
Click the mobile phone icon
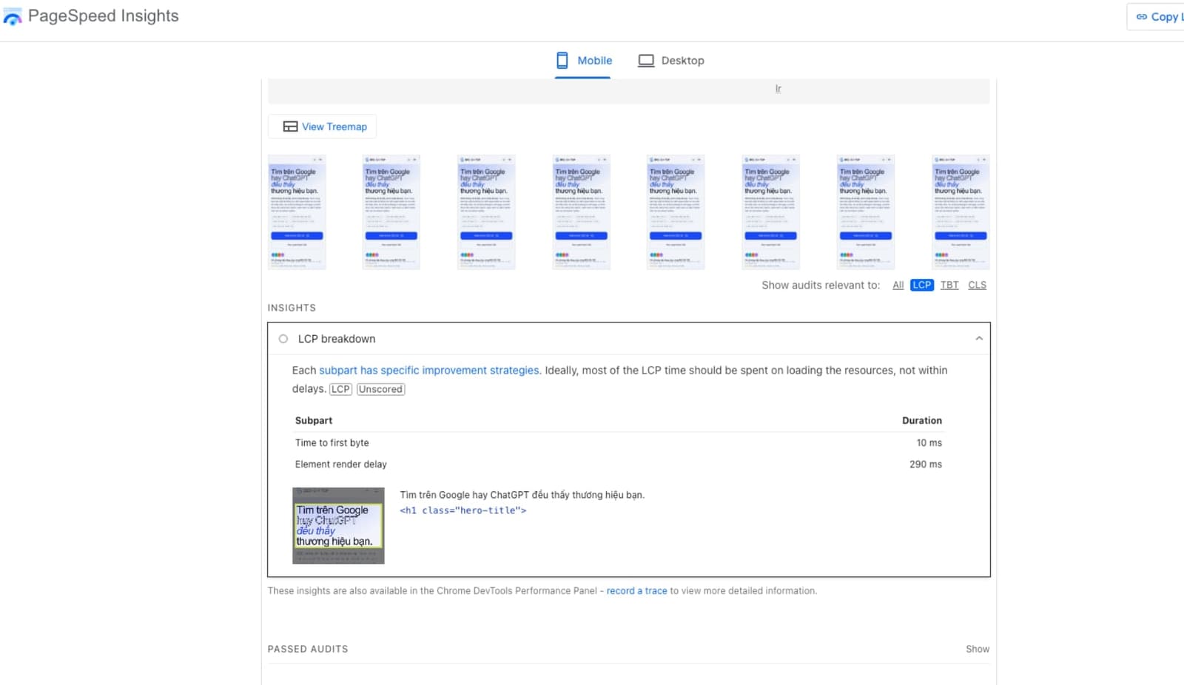tap(562, 61)
